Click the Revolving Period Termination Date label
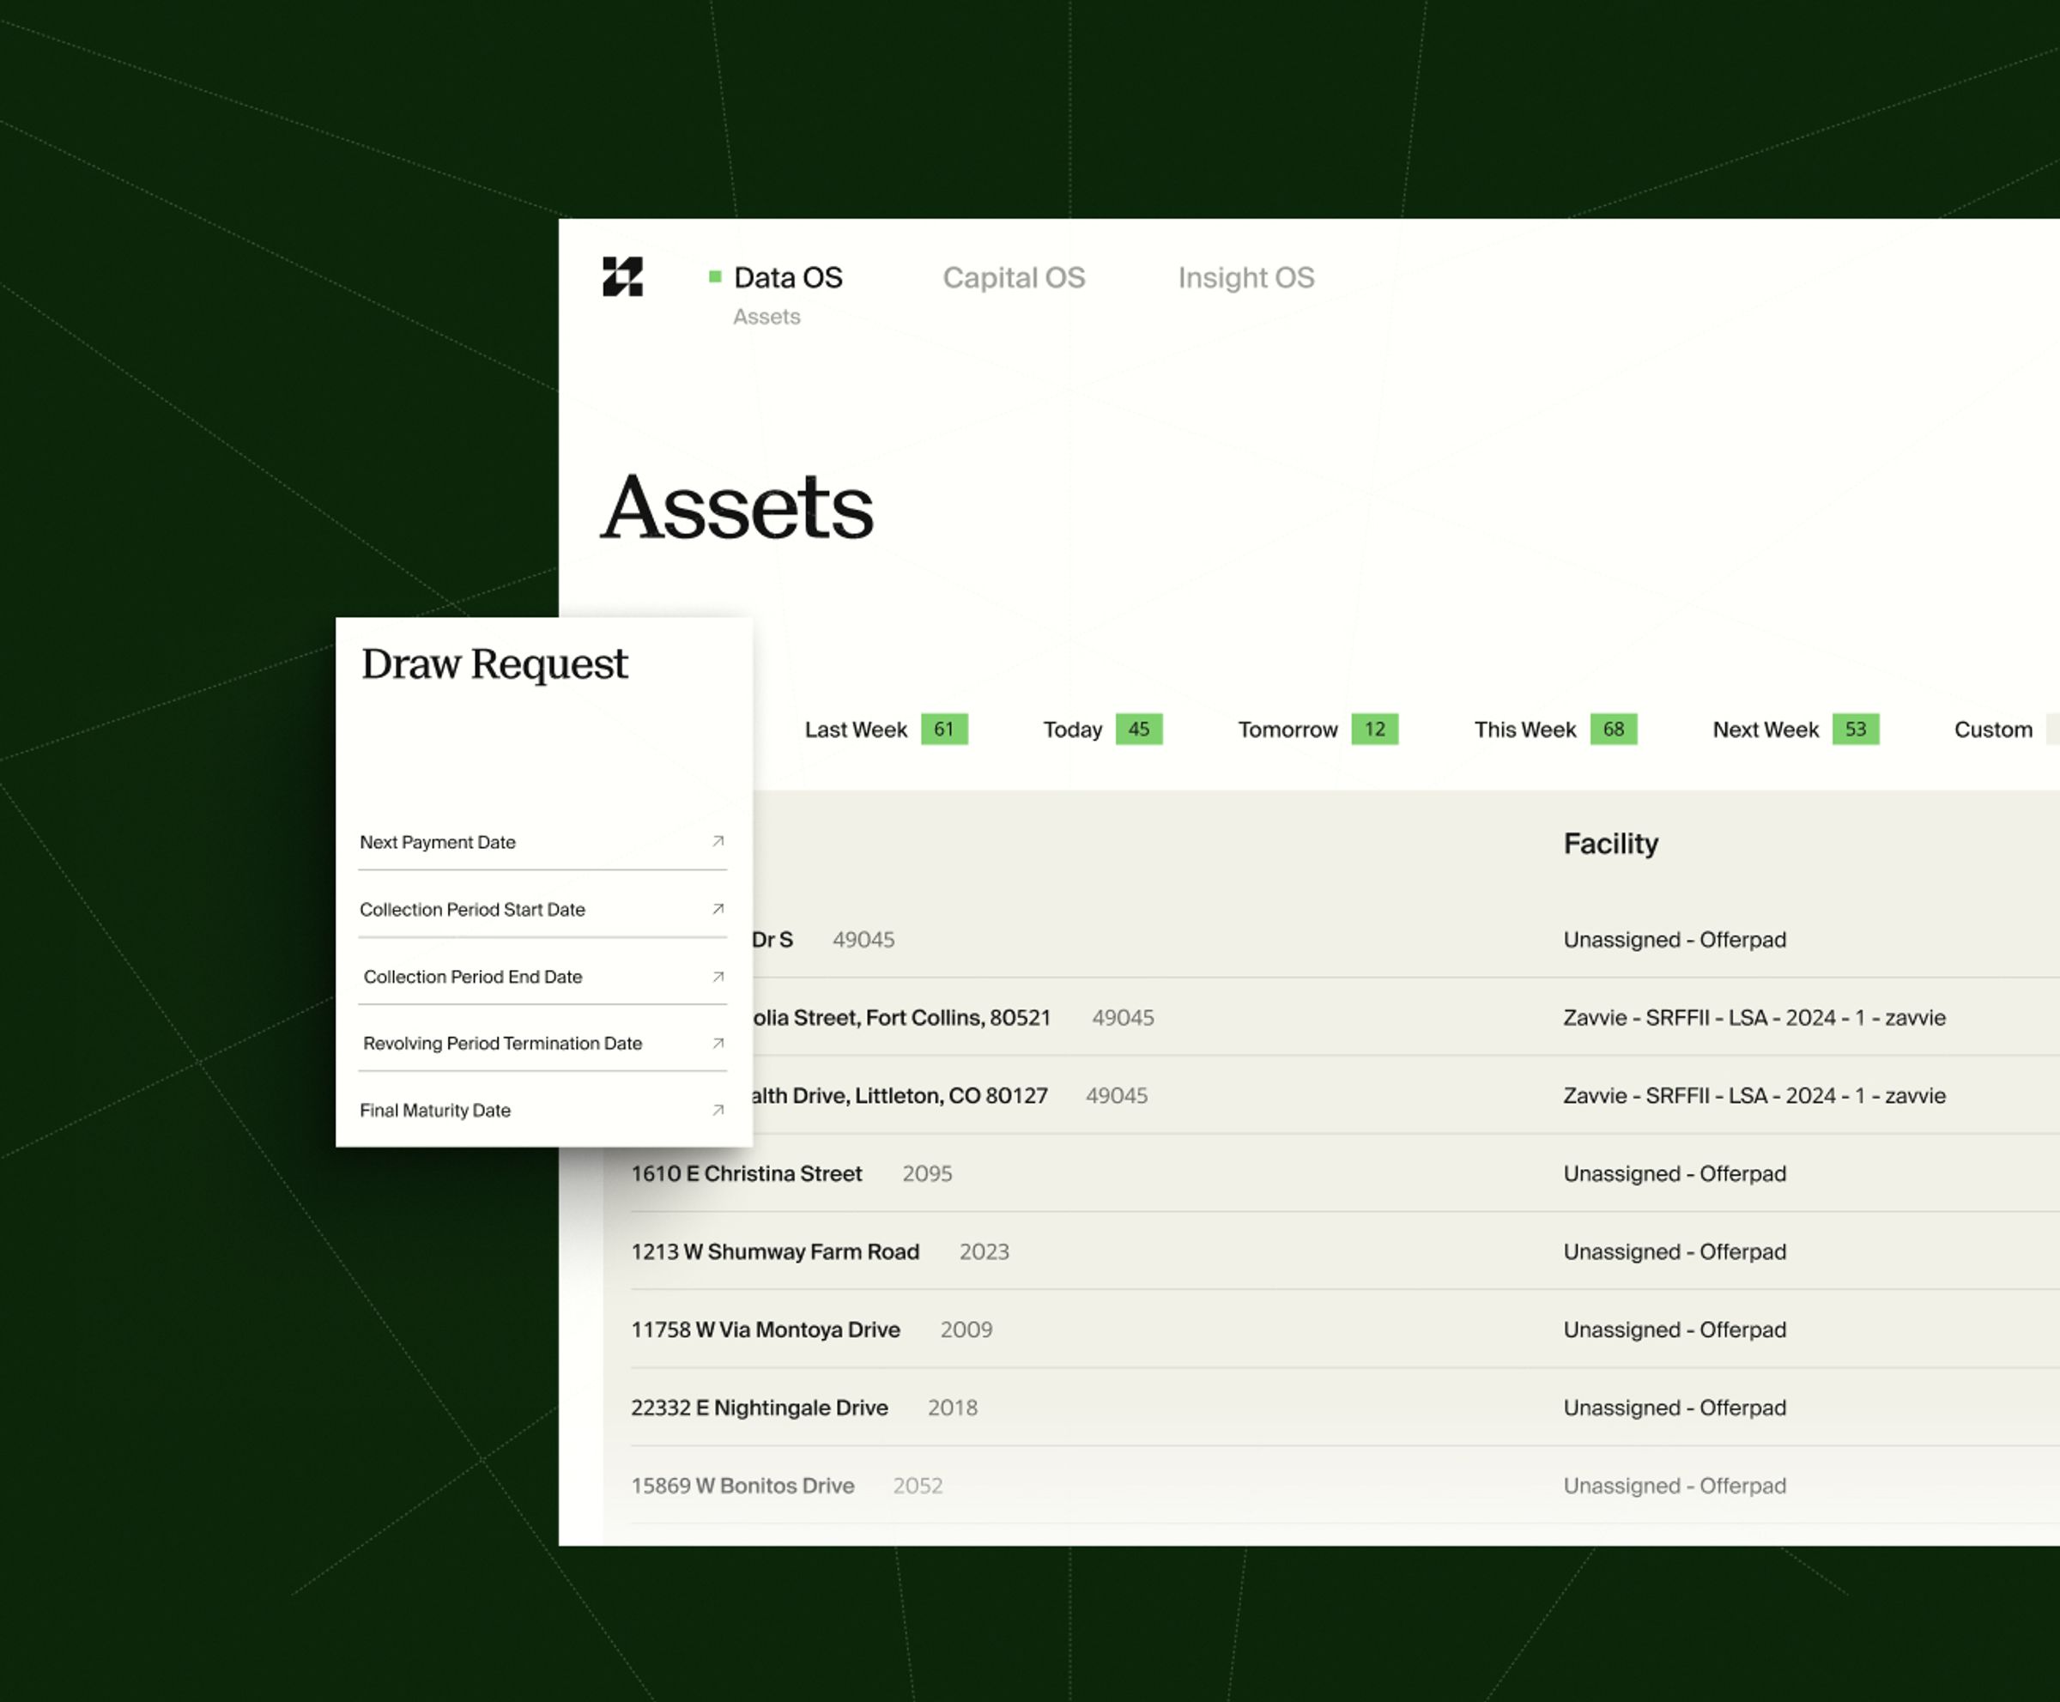This screenshot has height=1702, width=2060. [x=502, y=1043]
